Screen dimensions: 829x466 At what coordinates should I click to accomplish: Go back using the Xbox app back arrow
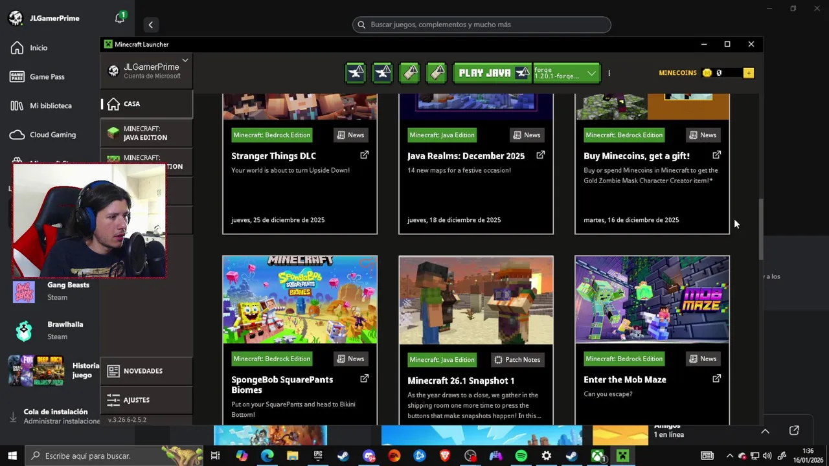tap(150, 25)
